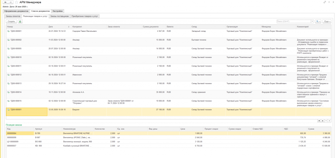This screenshot has width=335, height=158.
Task: Select Реализации товаров и услуг sub-tab
Action: [x=35, y=16]
